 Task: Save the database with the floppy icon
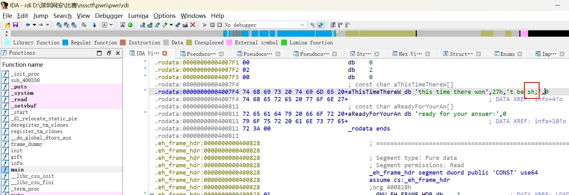pyautogui.click(x=15, y=25)
